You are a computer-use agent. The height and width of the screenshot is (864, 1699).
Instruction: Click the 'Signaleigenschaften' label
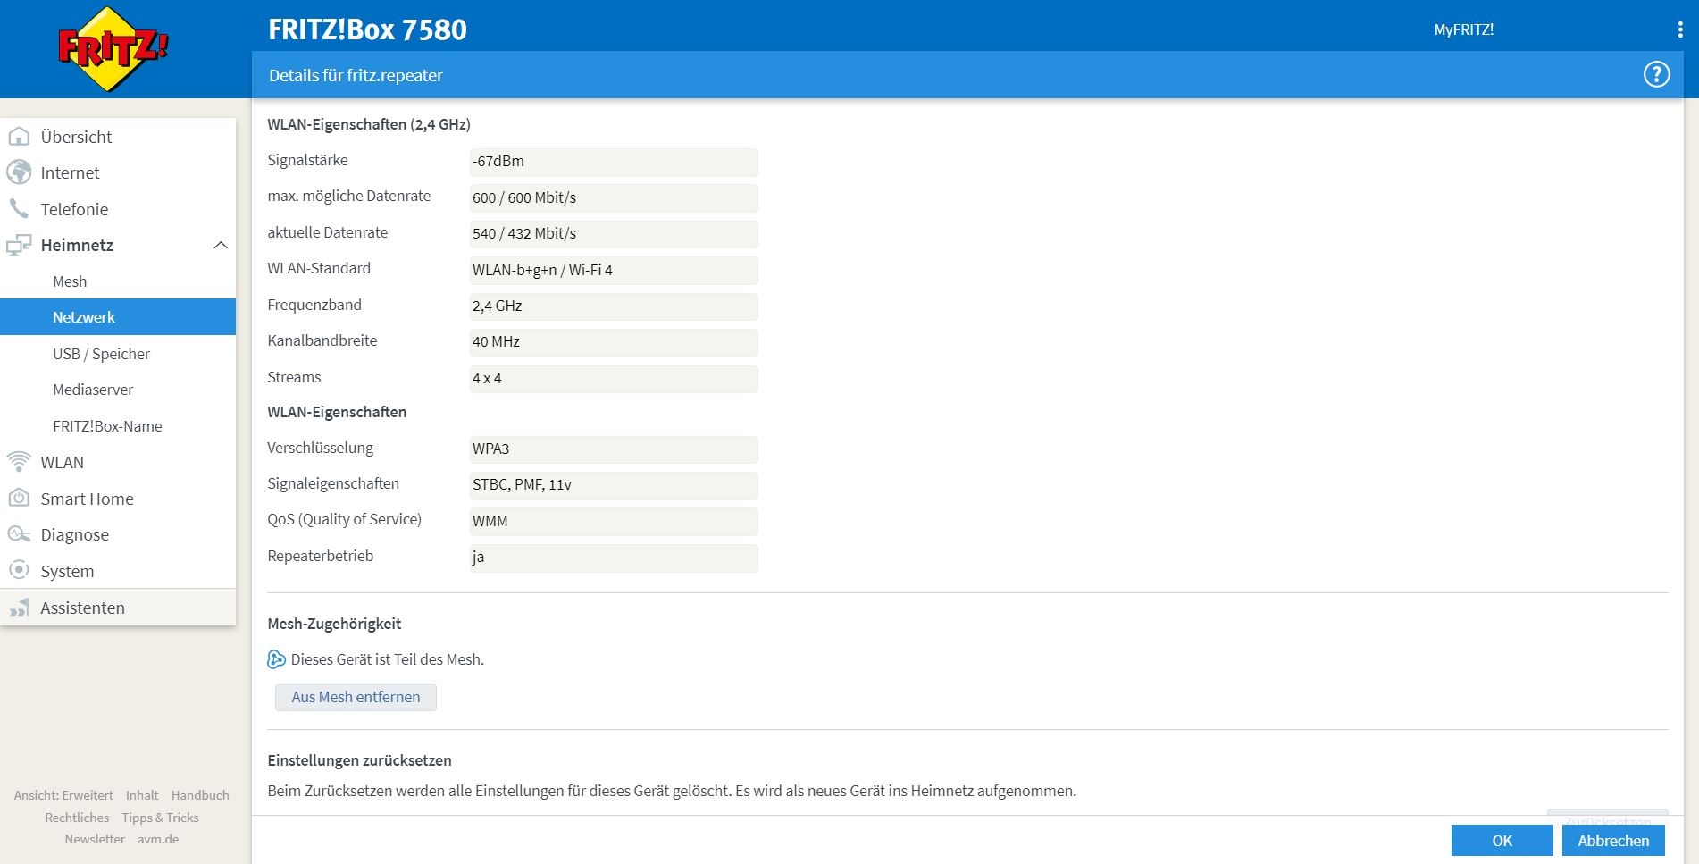click(x=333, y=483)
